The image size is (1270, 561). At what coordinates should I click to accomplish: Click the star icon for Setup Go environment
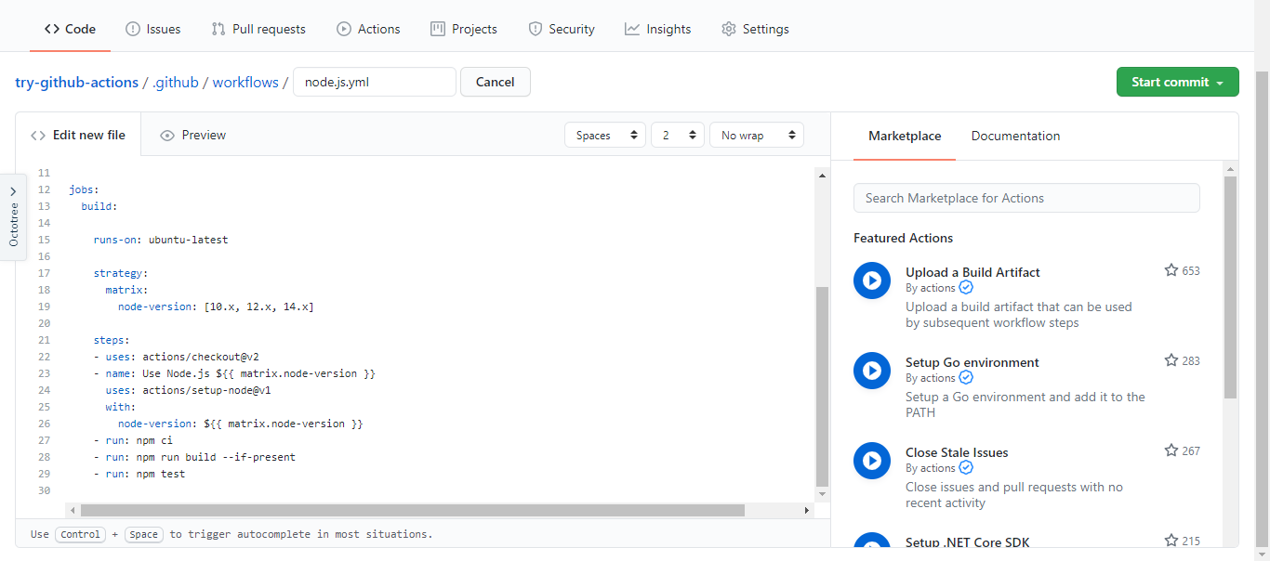tap(1171, 360)
